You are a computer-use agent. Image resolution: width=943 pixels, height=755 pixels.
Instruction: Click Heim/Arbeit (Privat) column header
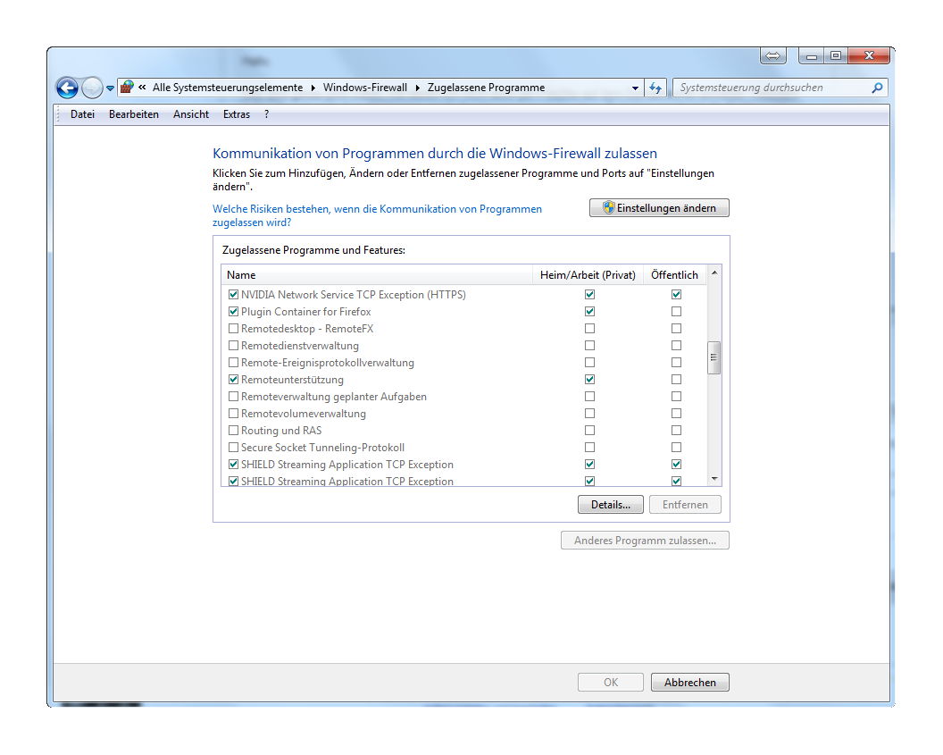click(588, 275)
